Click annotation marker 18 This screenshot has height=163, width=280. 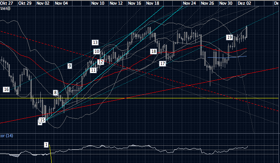154,51
